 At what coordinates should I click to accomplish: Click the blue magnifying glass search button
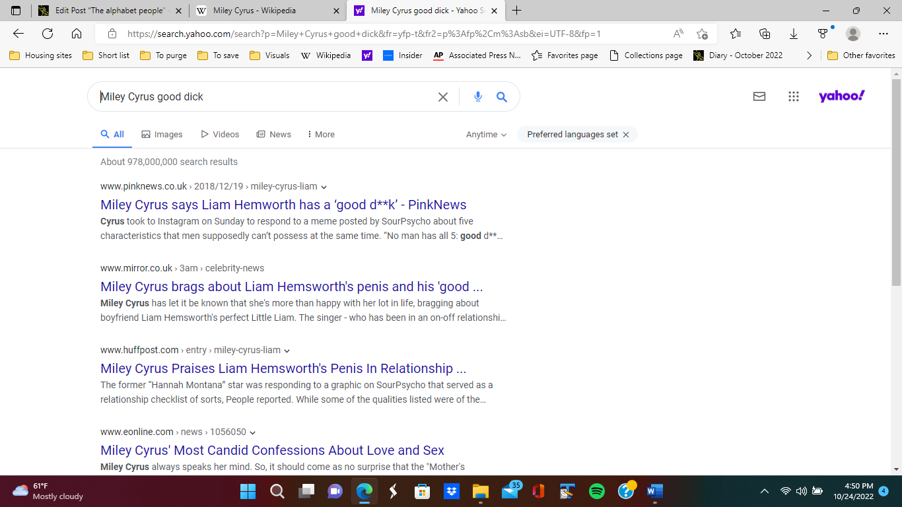click(502, 97)
